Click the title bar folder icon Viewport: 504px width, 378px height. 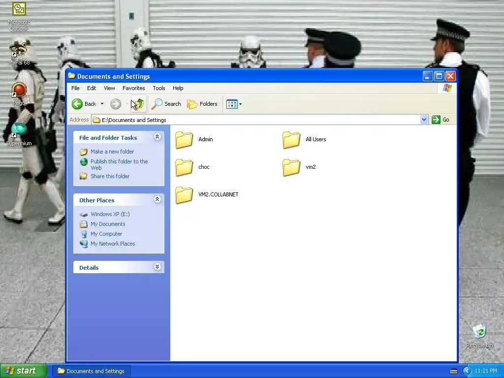(x=72, y=76)
